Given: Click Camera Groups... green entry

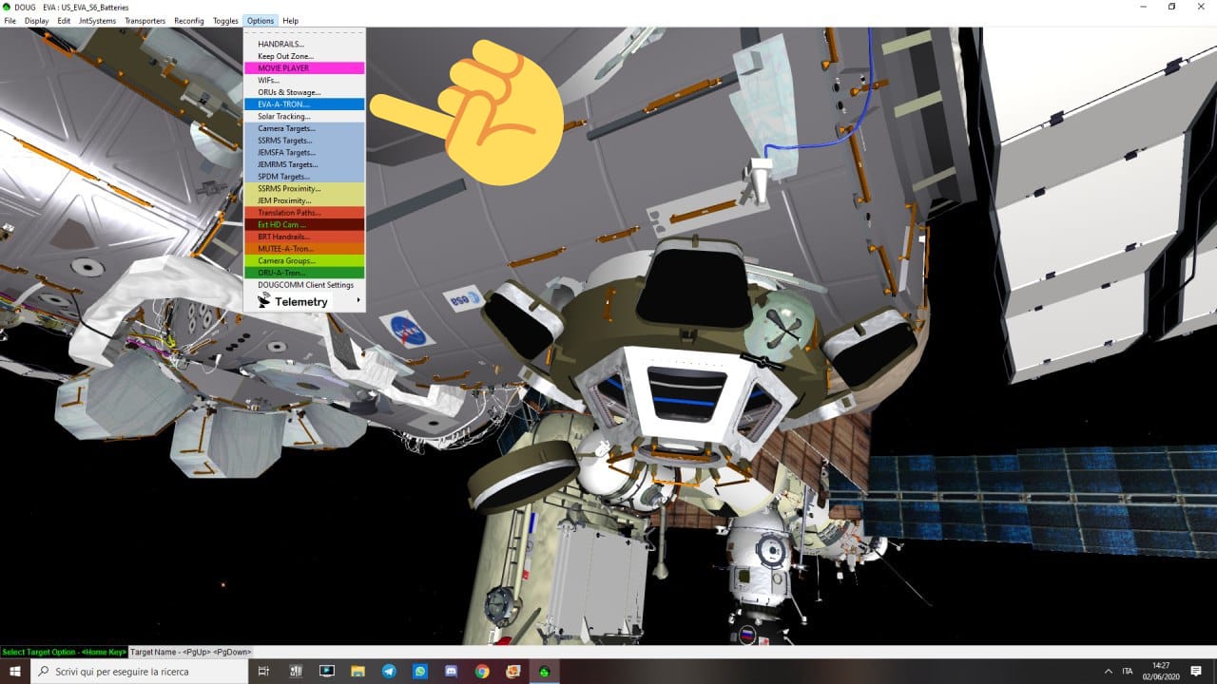Looking at the screenshot, I should (x=286, y=260).
